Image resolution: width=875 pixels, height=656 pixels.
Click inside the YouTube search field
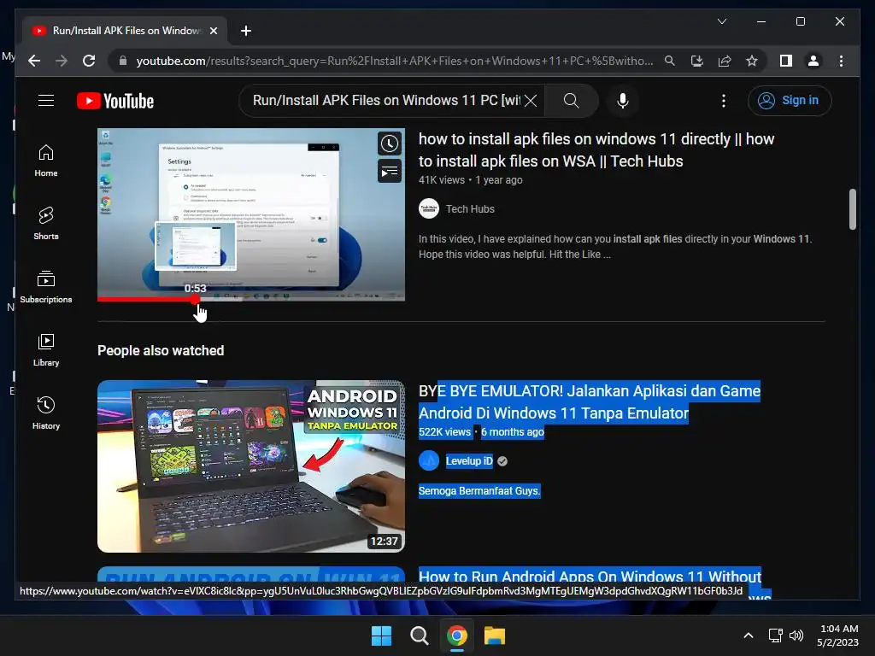coord(386,101)
